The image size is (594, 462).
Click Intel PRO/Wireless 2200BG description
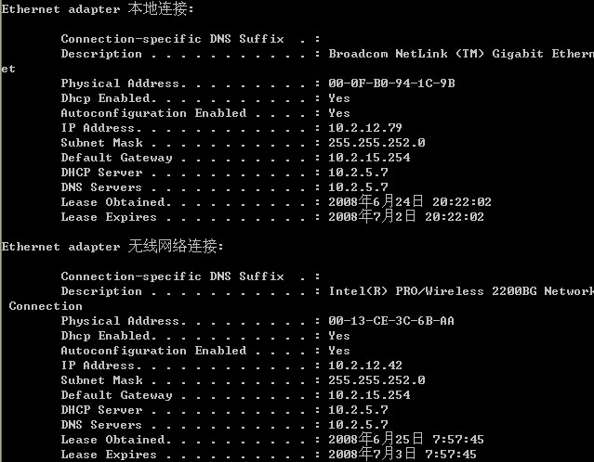(x=461, y=291)
